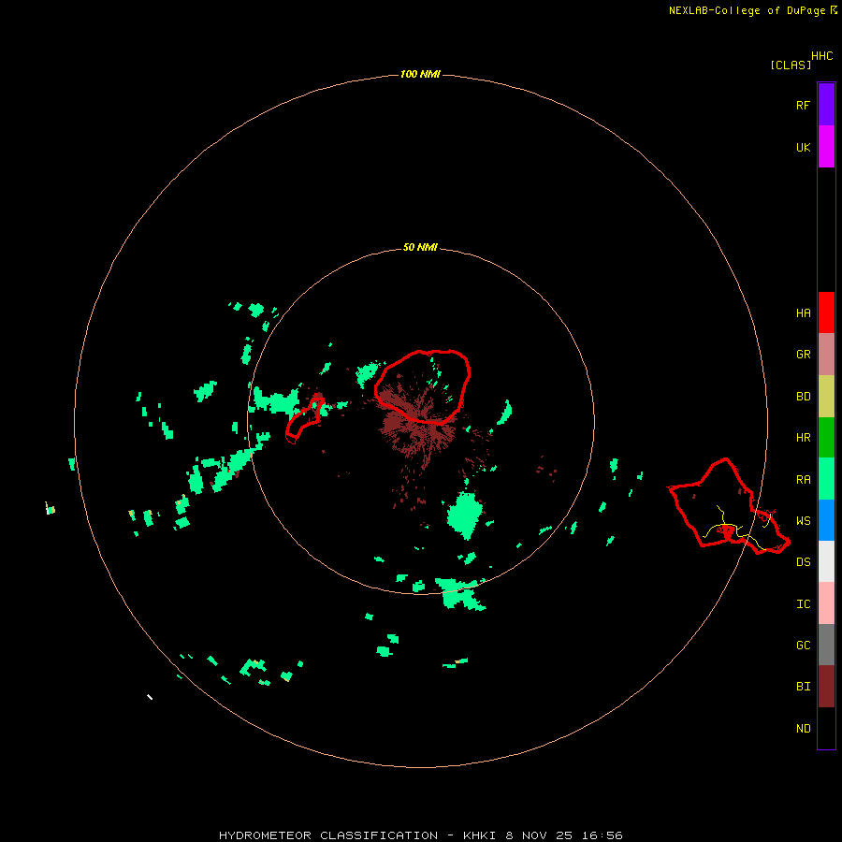
Task: Click the [CLAS] units label
Action: pos(791,65)
